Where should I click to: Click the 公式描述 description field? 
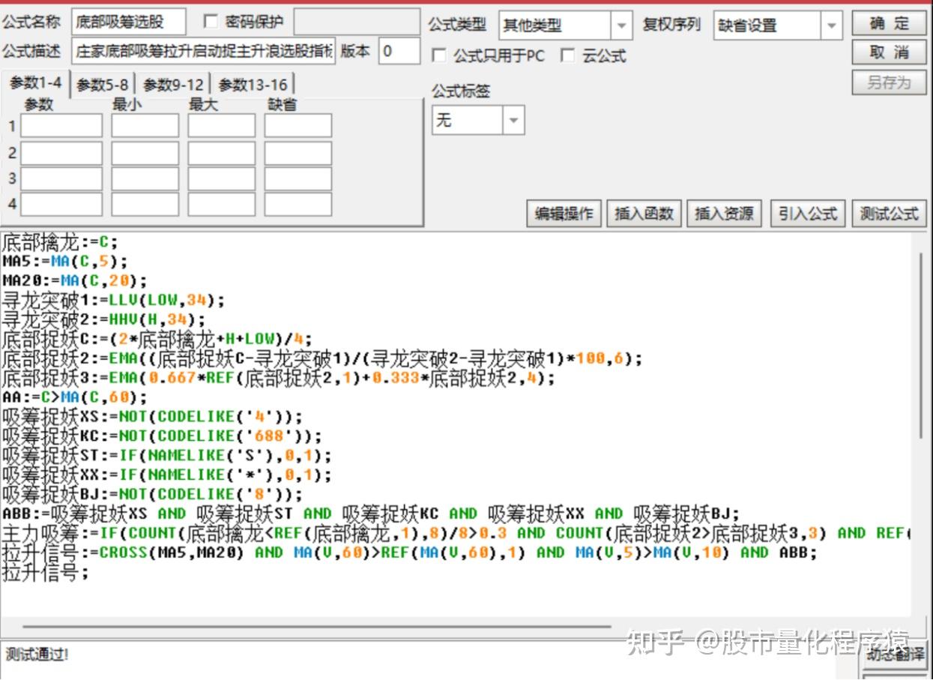[204, 51]
